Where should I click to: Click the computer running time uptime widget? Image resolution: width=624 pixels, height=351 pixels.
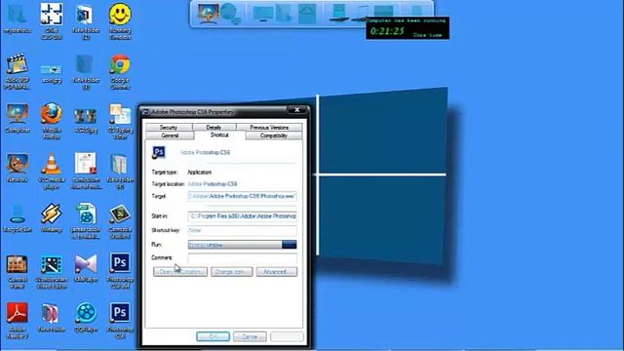(x=408, y=28)
